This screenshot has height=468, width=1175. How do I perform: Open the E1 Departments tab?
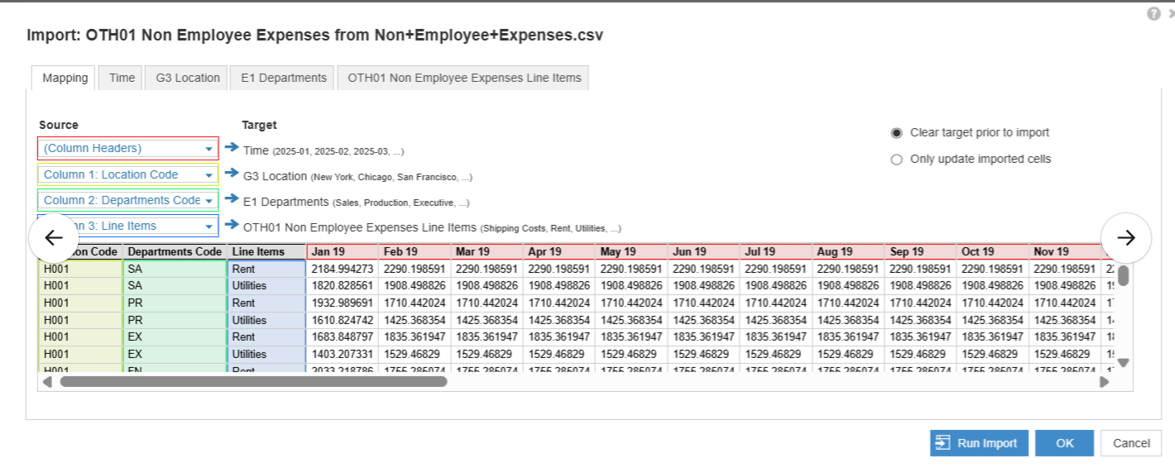pos(284,78)
